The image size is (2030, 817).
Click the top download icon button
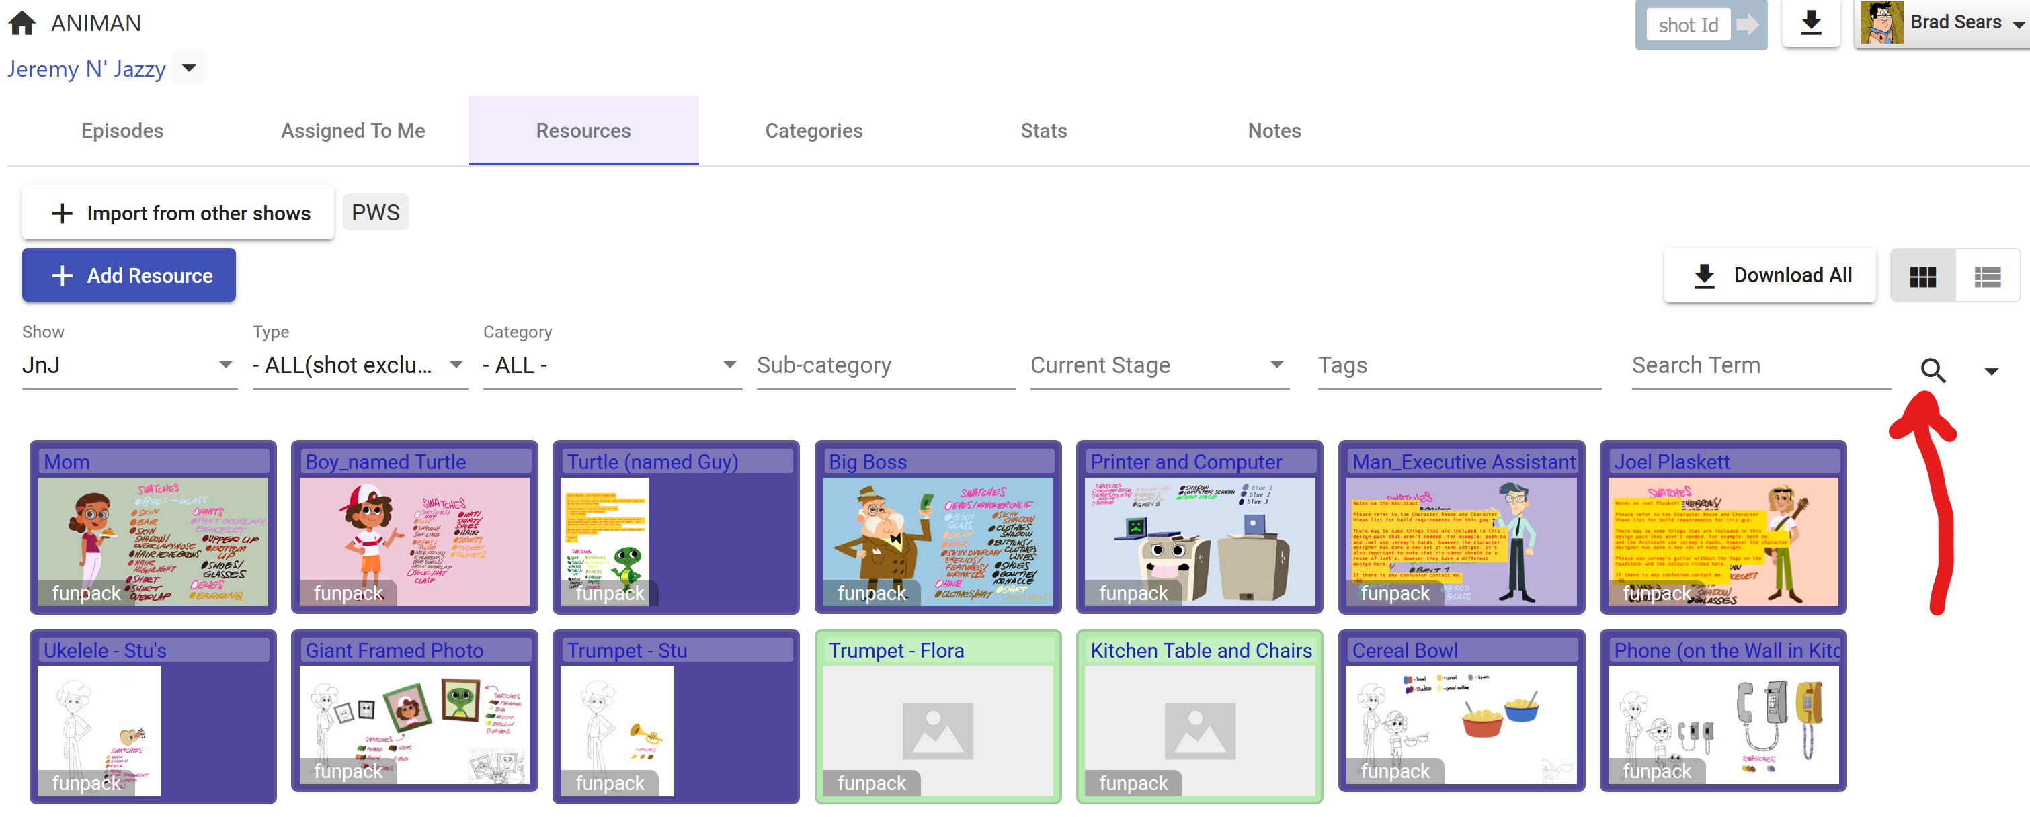[x=1811, y=23]
